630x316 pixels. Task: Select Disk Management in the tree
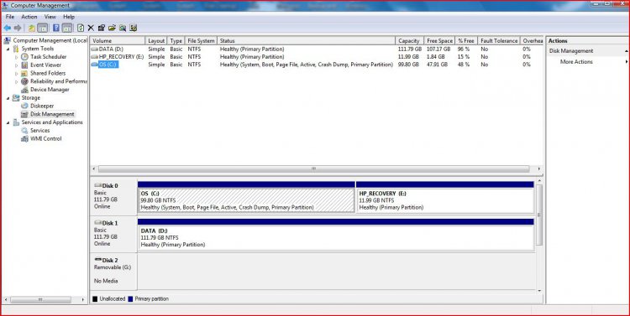click(52, 114)
